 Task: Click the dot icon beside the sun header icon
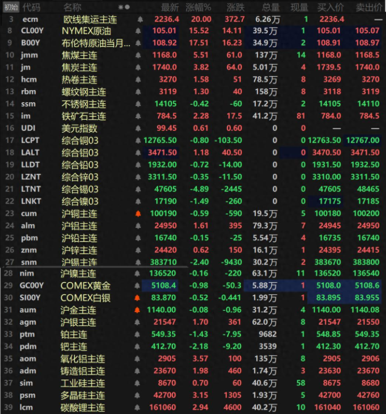pos(127,7)
